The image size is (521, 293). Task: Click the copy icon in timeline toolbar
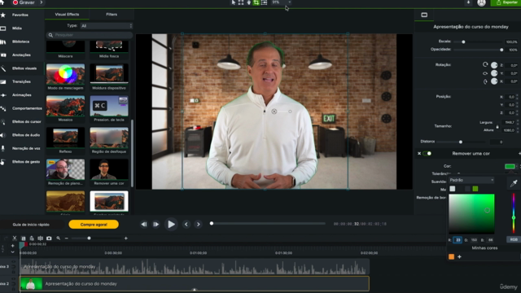(x=24, y=238)
